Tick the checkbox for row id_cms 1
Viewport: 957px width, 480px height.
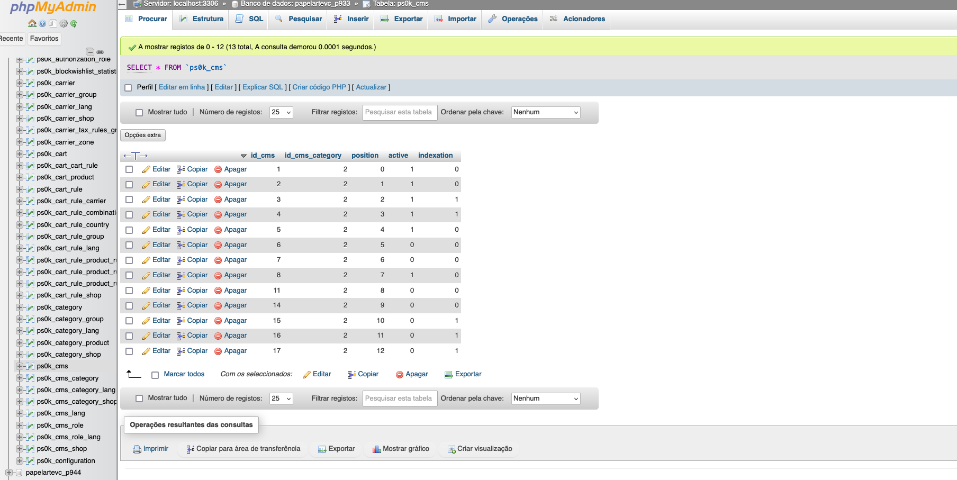click(x=129, y=169)
